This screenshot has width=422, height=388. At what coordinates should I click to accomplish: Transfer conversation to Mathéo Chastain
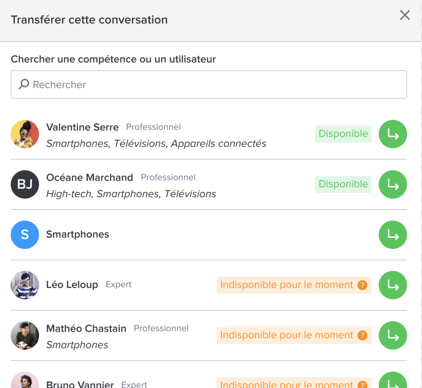pos(393,335)
